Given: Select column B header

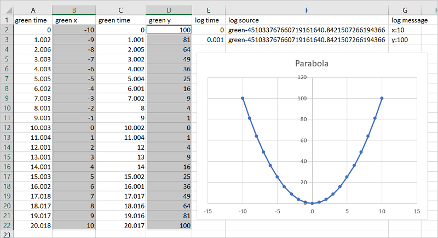Looking at the screenshot, I should (x=76, y=10).
